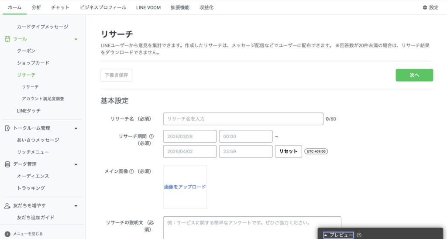
Task: Click the 0/60 character counter
Action: tap(331, 119)
